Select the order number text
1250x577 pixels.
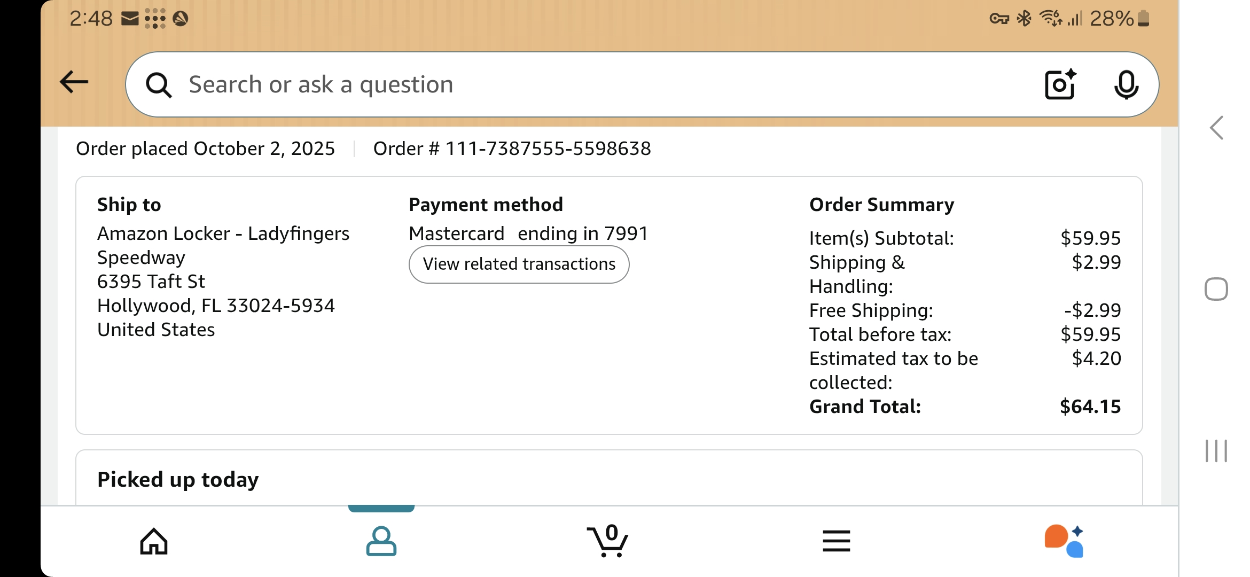(512, 149)
